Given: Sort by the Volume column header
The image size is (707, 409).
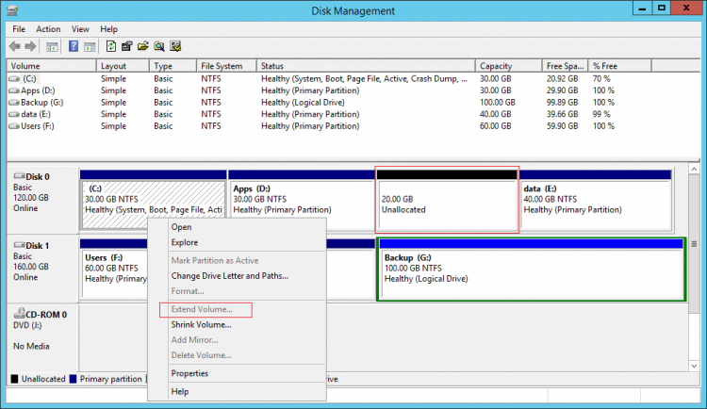Looking at the screenshot, I should [52, 66].
